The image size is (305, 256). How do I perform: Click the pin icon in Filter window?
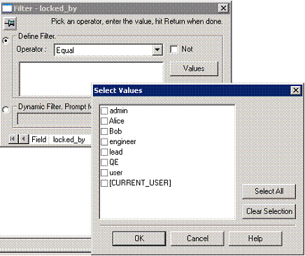pyautogui.click(x=10, y=24)
